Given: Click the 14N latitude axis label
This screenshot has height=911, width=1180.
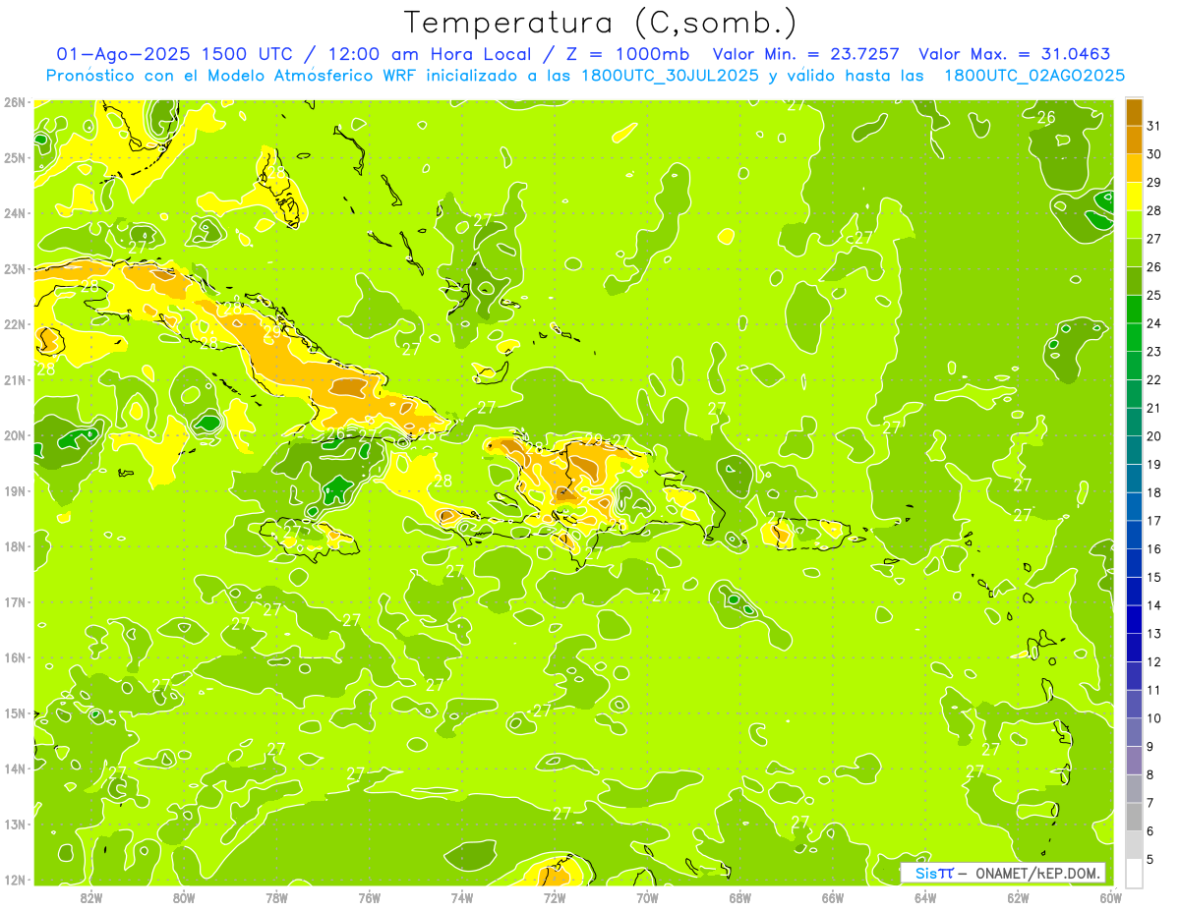Looking at the screenshot, I should pos(14,769).
